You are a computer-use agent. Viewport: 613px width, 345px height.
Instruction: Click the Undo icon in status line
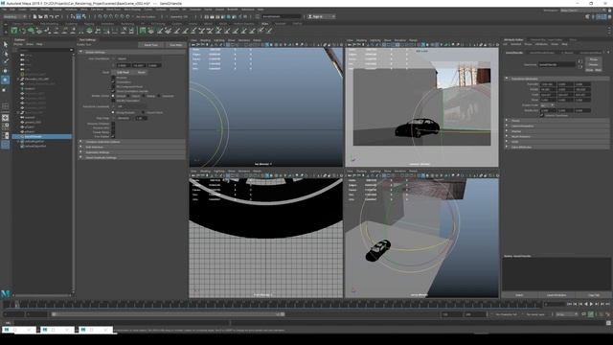tap(52, 17)
